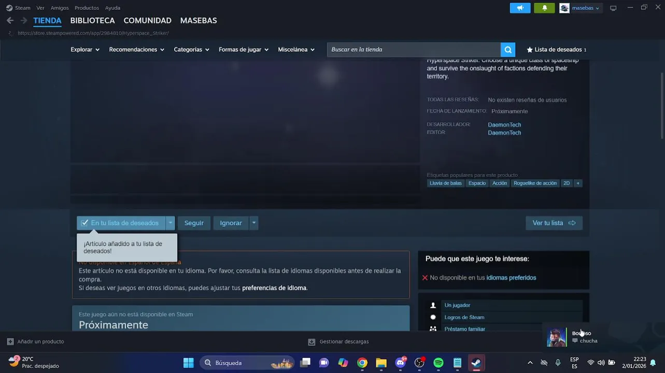
Task: Click the Buscar en la tienda field
Action: pos(414,50)
